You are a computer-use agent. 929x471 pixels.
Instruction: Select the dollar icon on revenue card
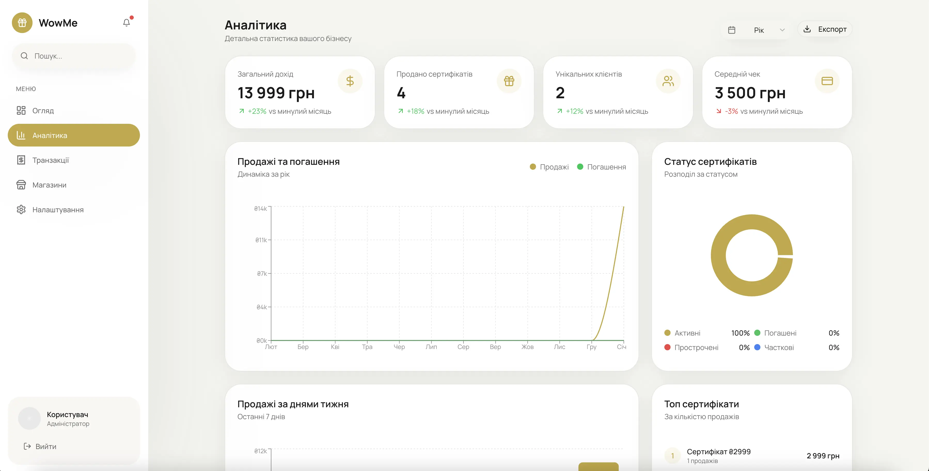(350, 81)
